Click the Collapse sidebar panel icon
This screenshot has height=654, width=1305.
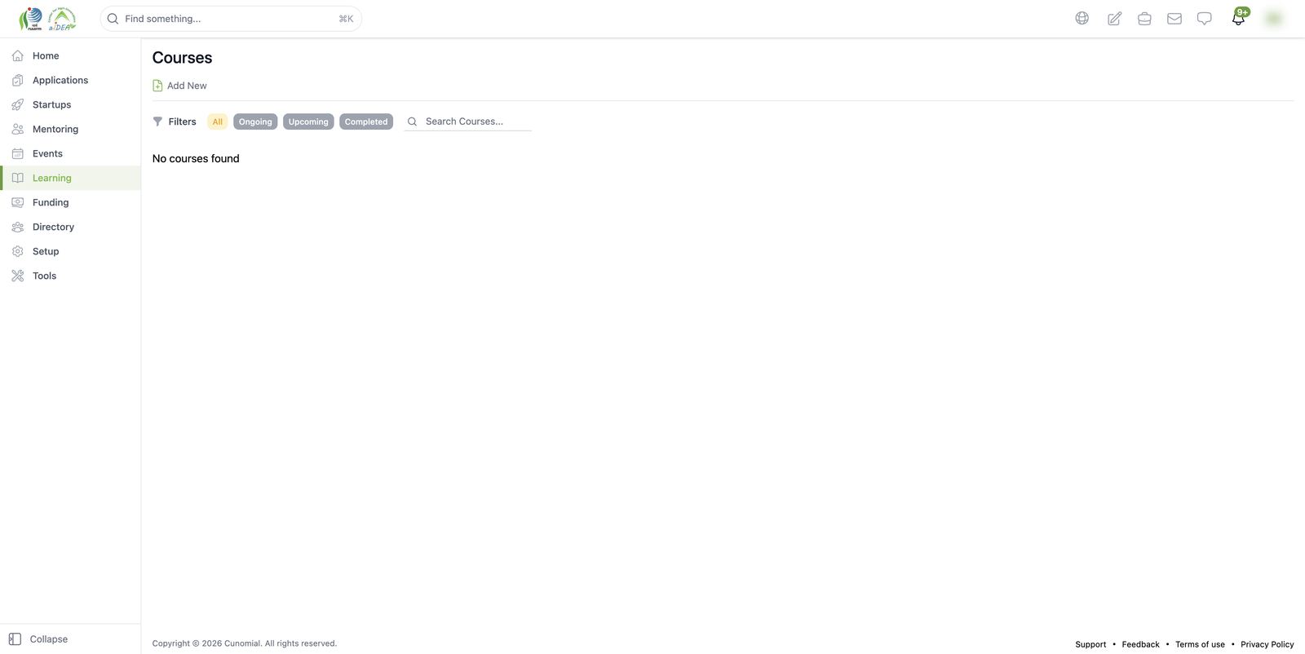pyautogui.click(x=15, y=639)
